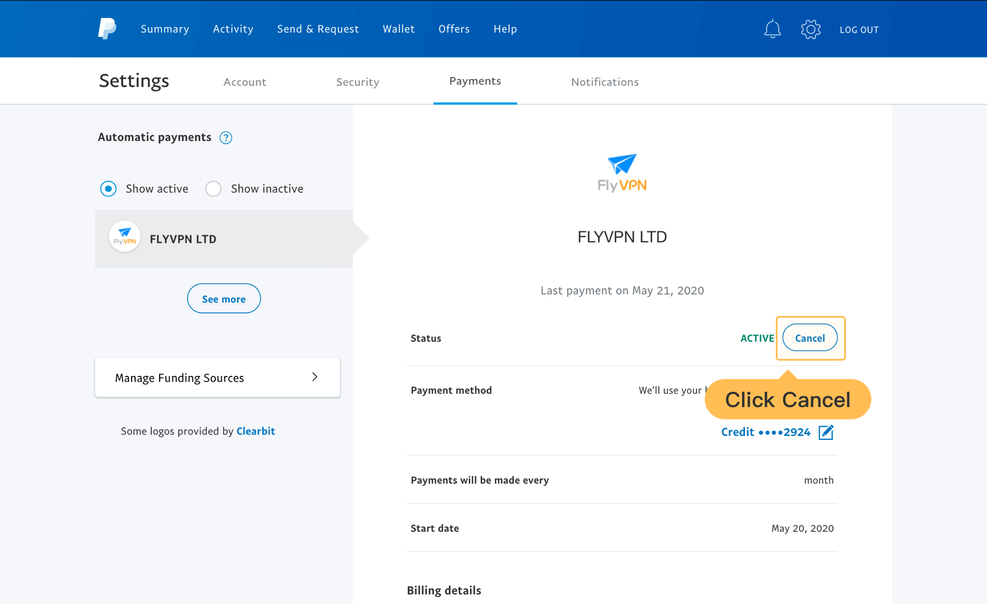The image size is (987, 604).
Task: Switch to the Account tab
Action: pos(245,81)
